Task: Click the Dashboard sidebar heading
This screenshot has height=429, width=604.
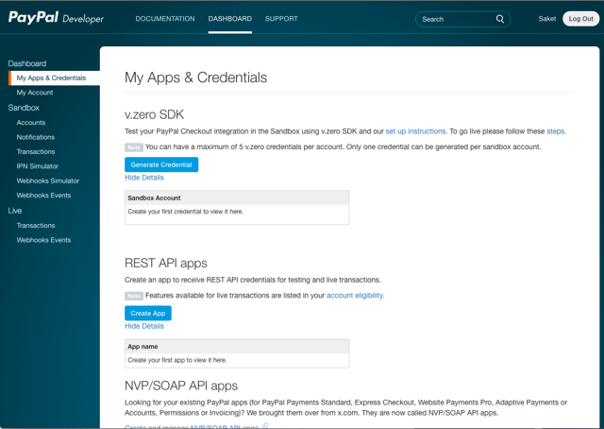Action: point(27,63)
